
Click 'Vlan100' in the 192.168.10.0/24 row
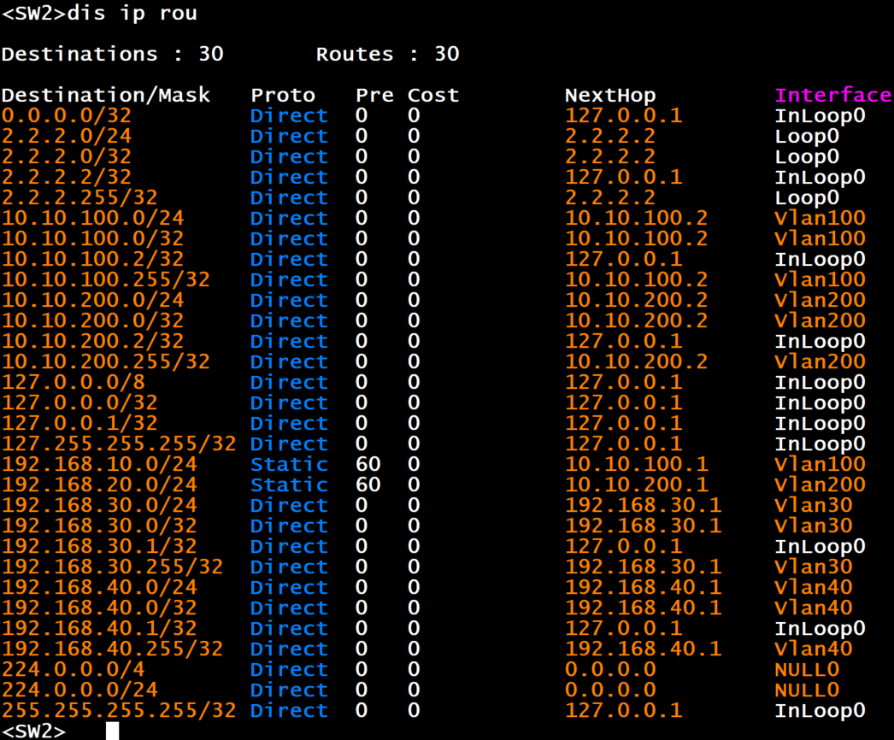tap(820, 464)
